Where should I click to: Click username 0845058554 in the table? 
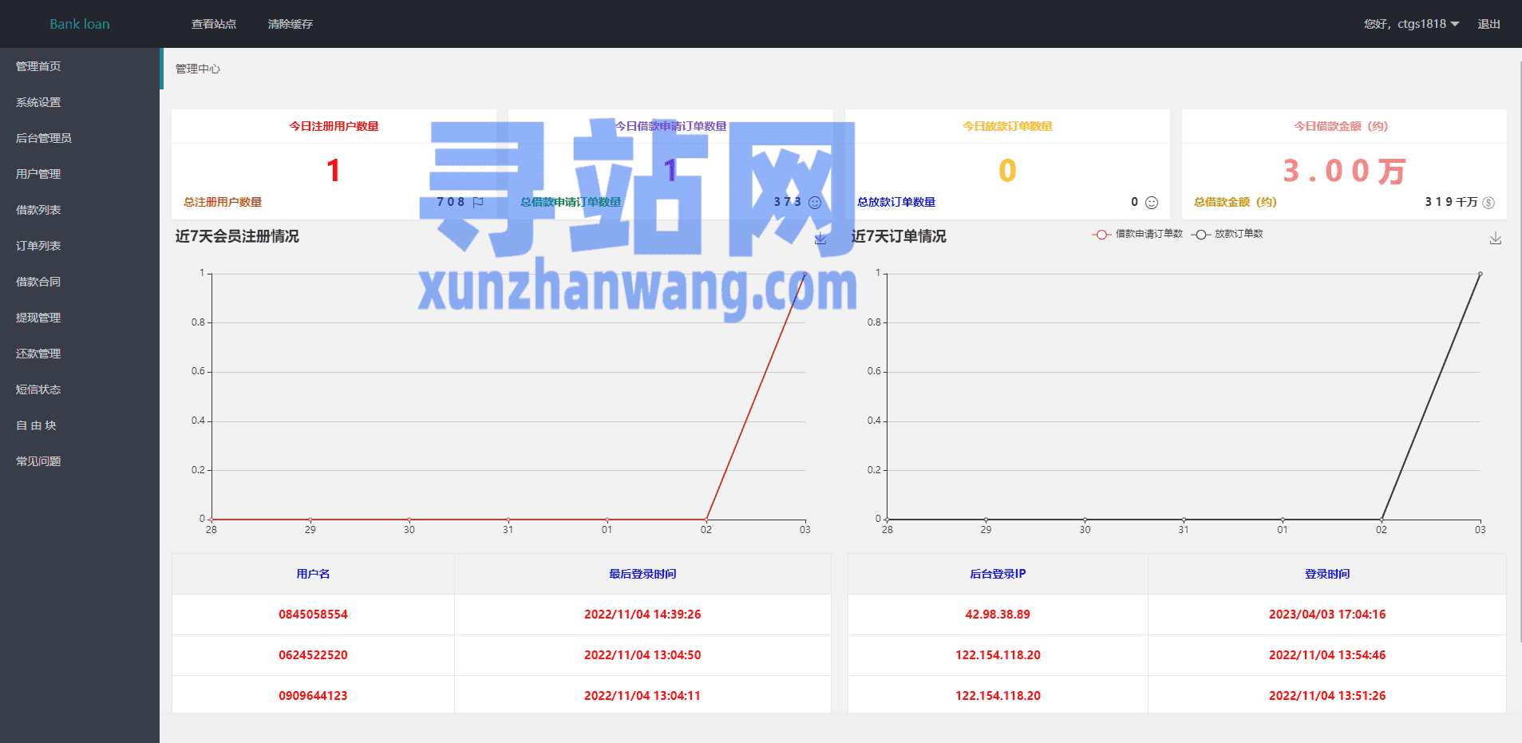click(x=313, y=615)
